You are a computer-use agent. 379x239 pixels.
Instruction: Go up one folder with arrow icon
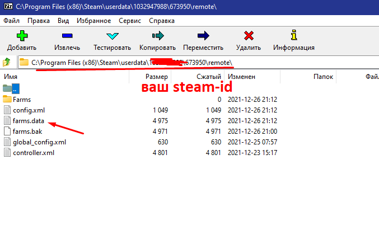coord(7,62)
